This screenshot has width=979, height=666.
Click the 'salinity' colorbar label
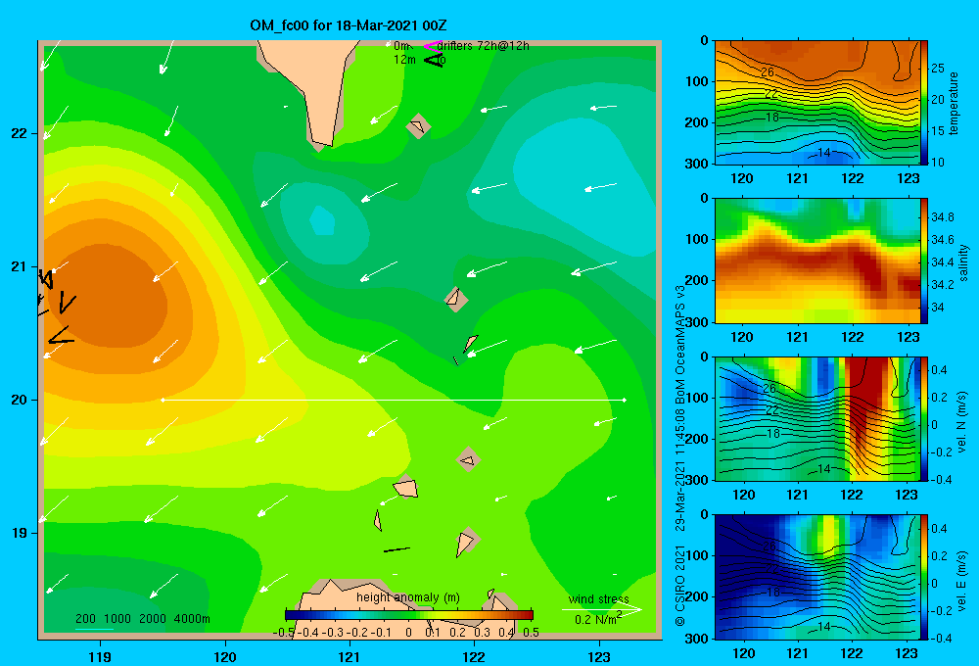pyautogui.click(x=963, y=262)
